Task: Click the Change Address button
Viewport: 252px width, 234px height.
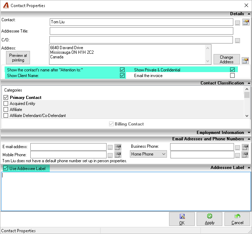Action: coord(227,59)
